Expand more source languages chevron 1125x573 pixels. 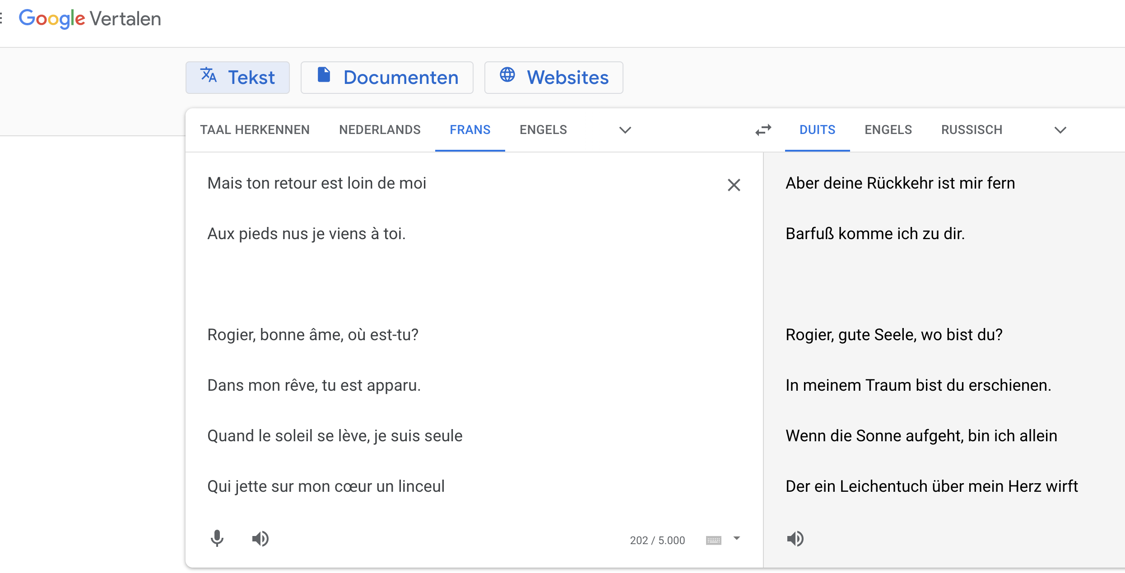click(625, 130)
